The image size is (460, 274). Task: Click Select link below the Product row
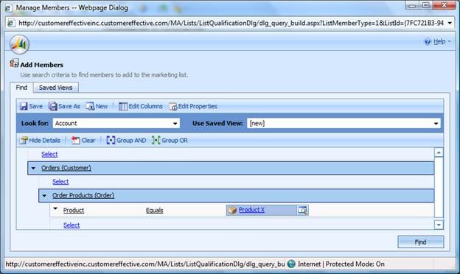click(72, 225)
